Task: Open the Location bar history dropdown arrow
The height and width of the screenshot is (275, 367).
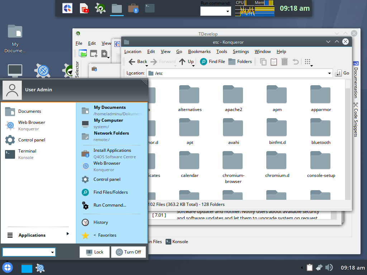Action: [x=330, y=73]
